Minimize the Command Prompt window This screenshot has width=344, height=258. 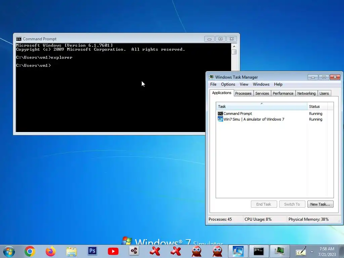[209, 39]
